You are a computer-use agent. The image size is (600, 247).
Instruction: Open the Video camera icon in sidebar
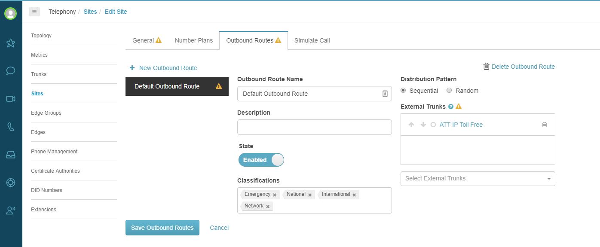pyautogui.click(x=11, y=99)
